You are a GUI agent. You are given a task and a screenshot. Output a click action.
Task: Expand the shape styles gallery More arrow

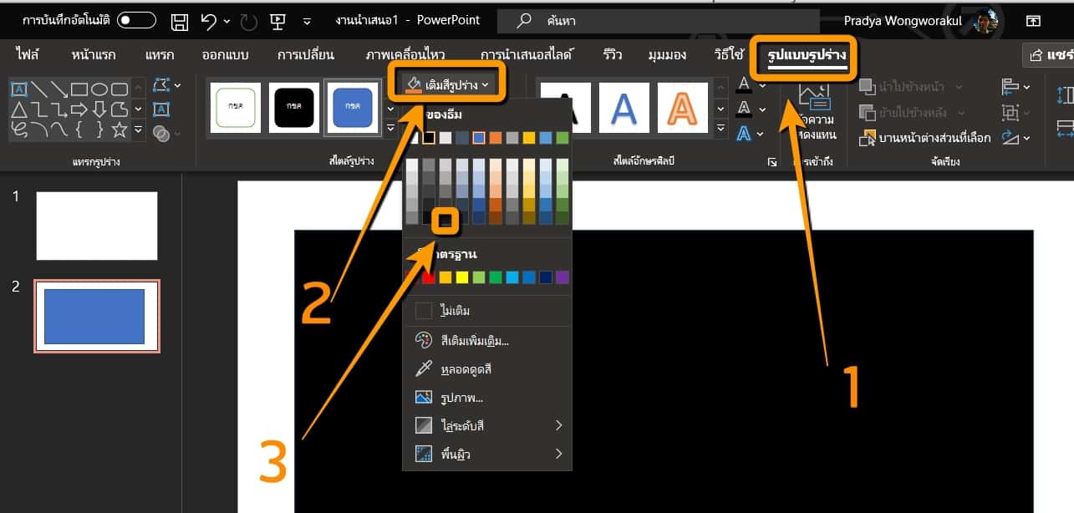point(390,128)
